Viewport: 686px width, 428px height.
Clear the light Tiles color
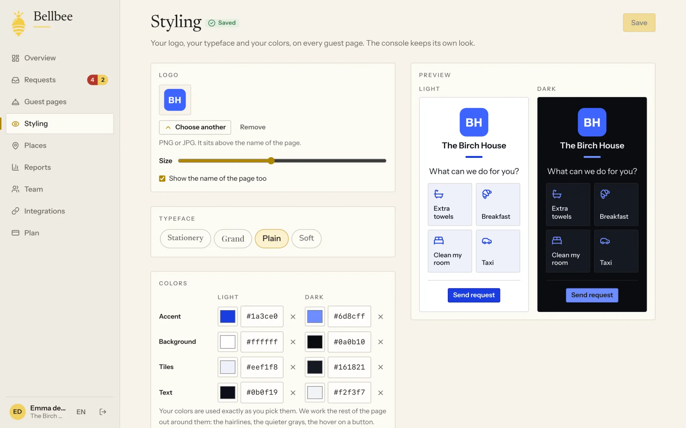[293, 367]
